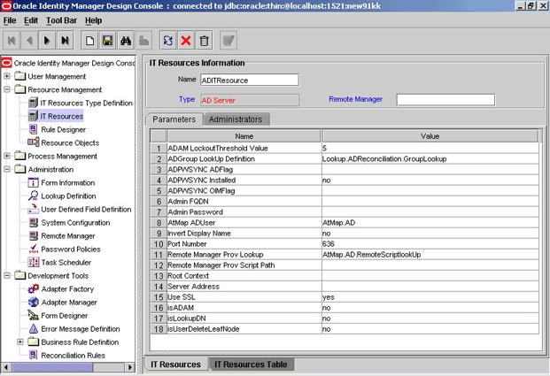
Task: Select the Use SSL value cell
Action: pos(430,297)
